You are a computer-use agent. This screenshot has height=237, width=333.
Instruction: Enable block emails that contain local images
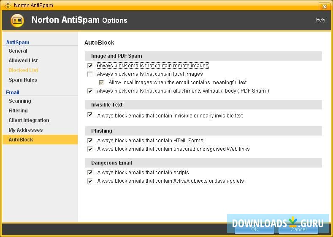pos(90,74)
